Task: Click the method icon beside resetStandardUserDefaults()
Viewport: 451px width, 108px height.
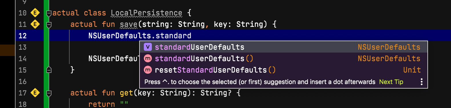Action: click(x=148, y=70)
